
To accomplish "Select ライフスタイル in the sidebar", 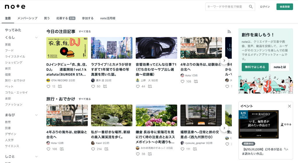I will click(15, 57).
